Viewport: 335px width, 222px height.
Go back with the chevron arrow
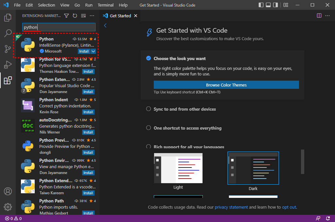105,25
